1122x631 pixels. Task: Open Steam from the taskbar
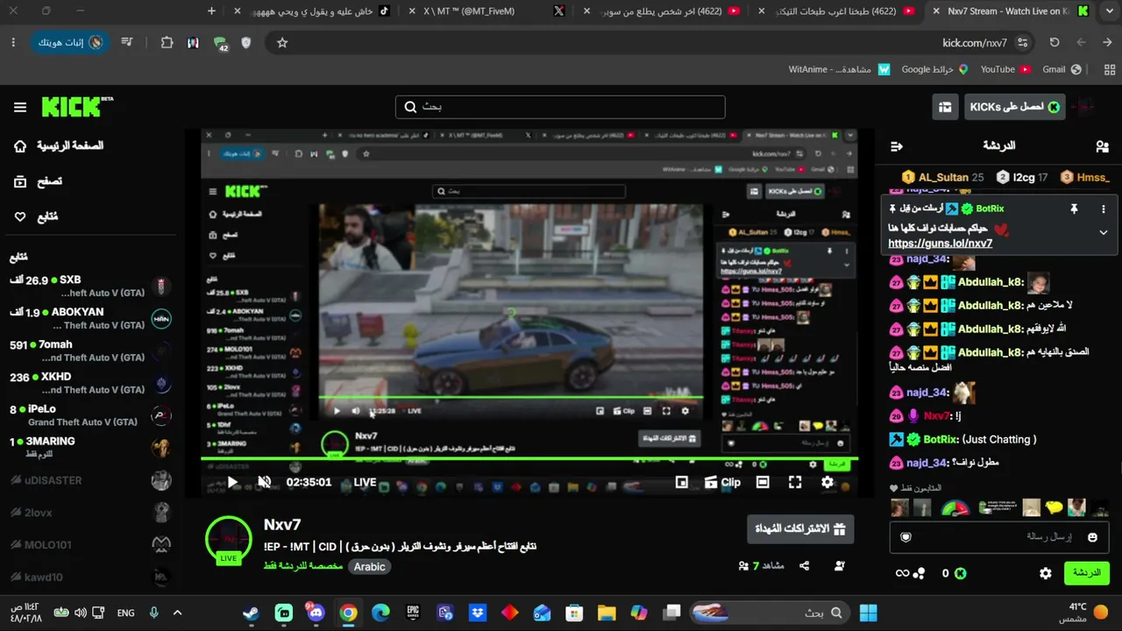[252, 613]
